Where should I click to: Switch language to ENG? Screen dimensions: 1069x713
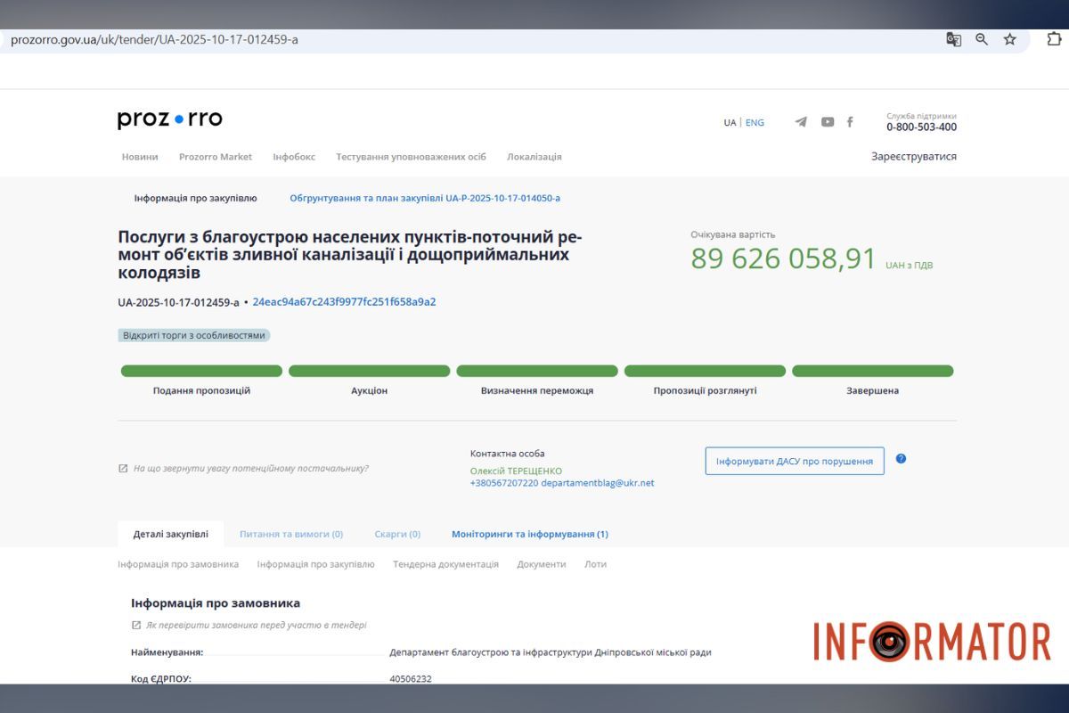(755, 123)
